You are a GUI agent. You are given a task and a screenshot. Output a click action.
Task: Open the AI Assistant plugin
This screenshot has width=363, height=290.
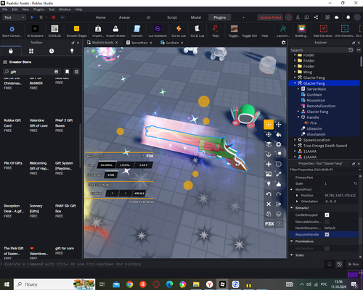tap(35, 31)
